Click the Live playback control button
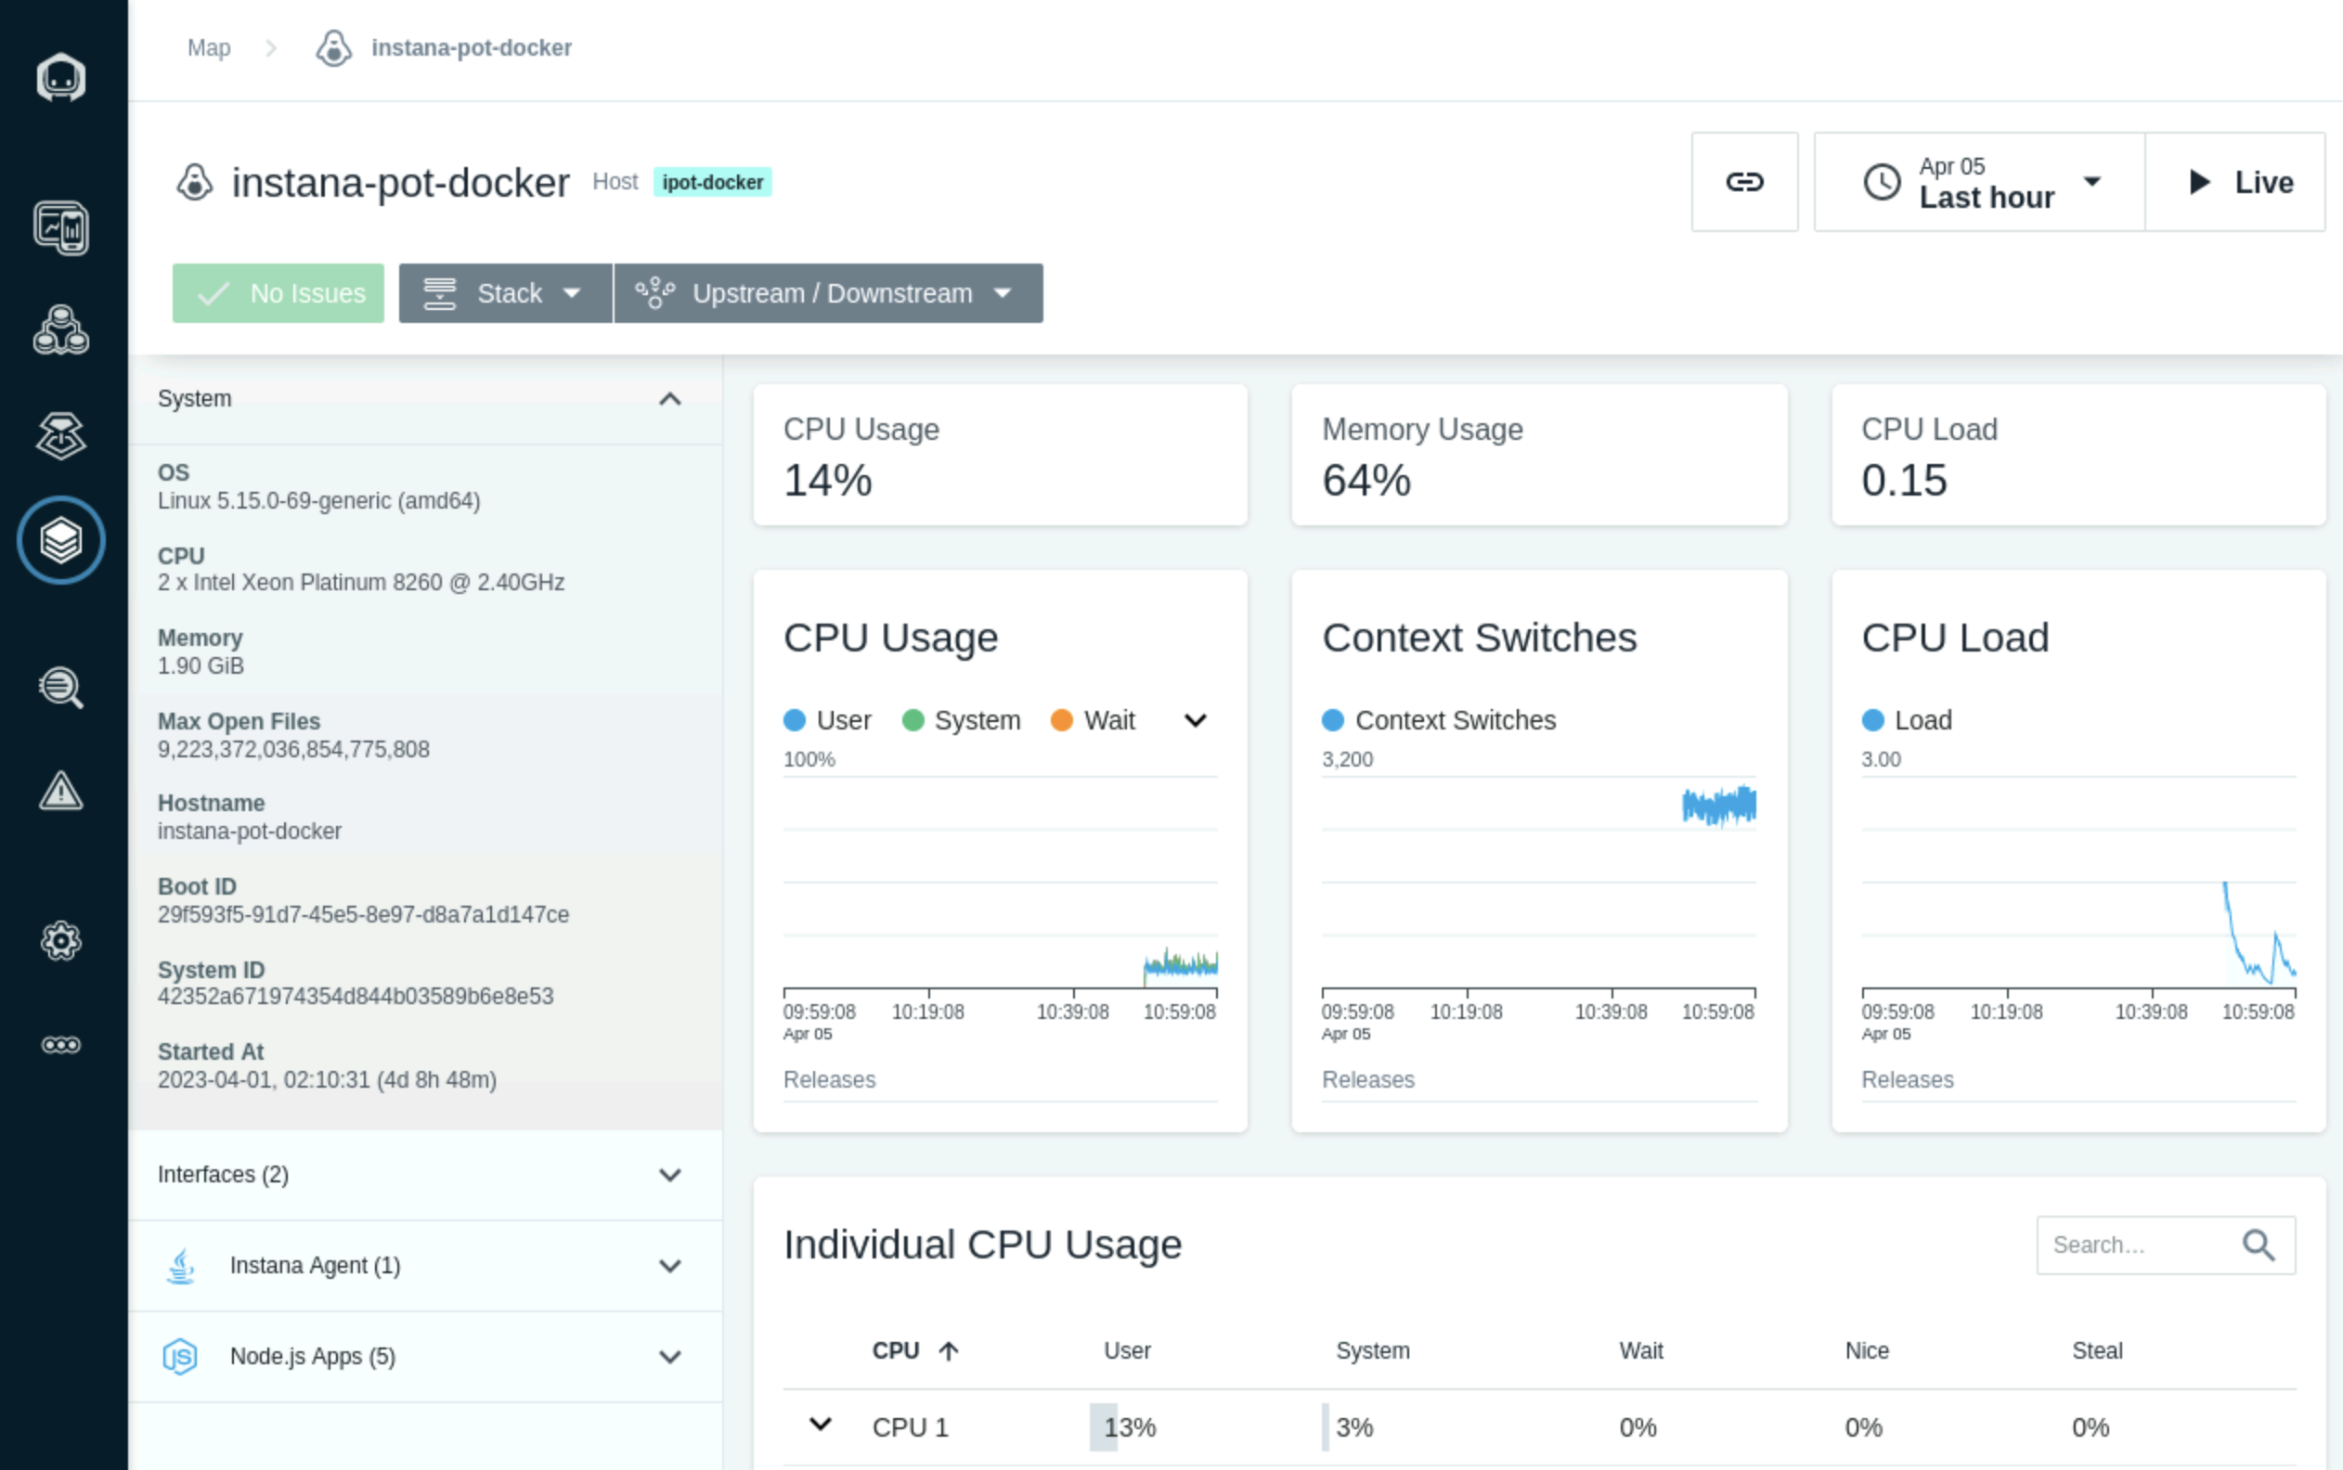 pyautogui.click(x=2241, y=181)
